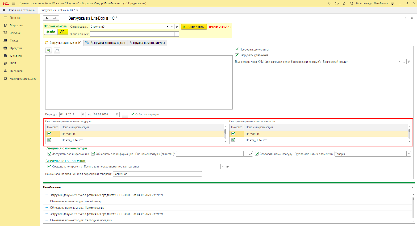Click the messages panel scrollbar

click(x=413, y=207)
